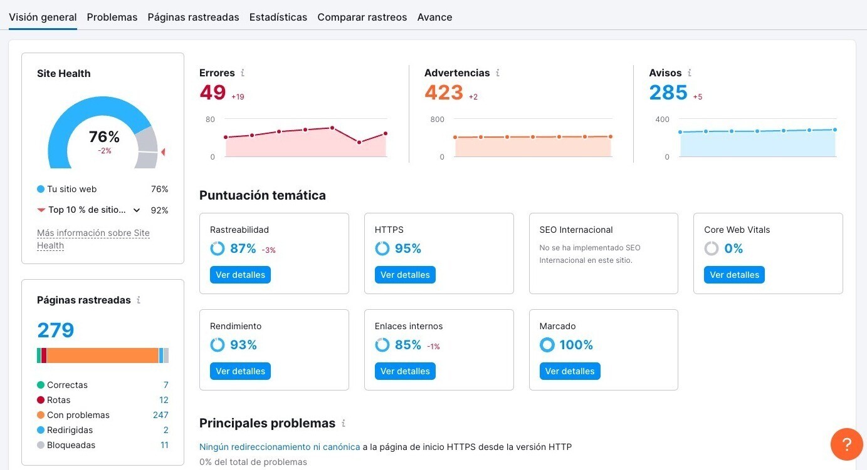Click Ver detalles under Rastreabilidad
Image resolution: width=867 pixels, height=470 pixels.
point(240,275)
